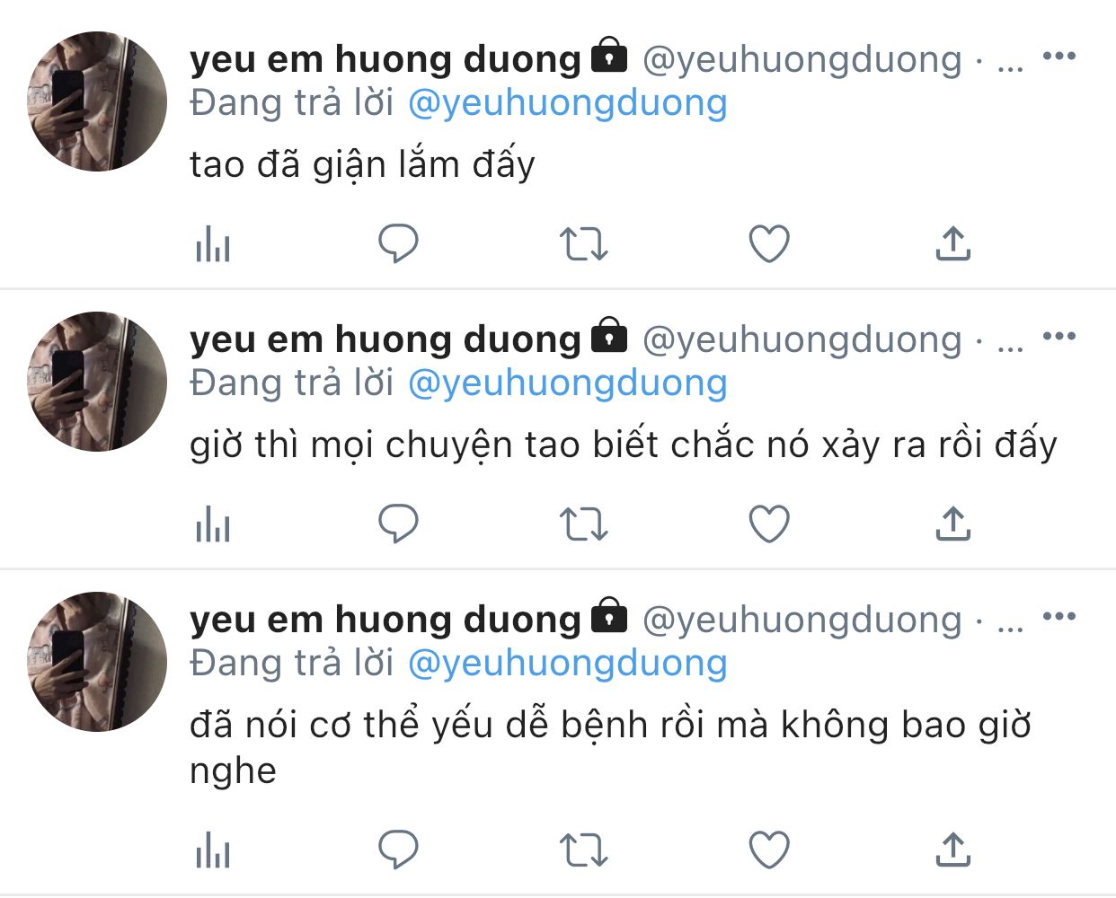Screen dimensions: 1116x898
Task: Share the 'tao đã giận lắm đấy' tweet
Action: click(953, 243)
